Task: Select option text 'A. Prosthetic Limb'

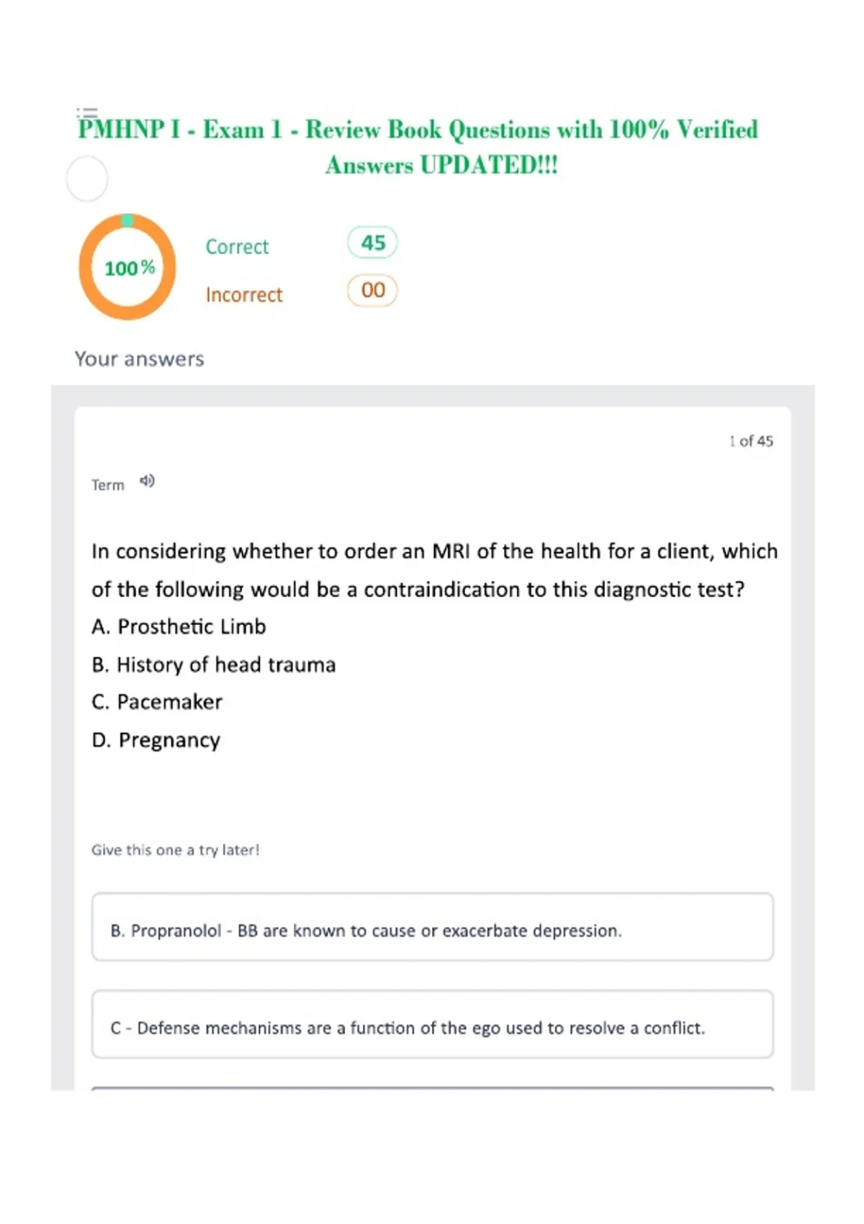Action: (179, 626)
